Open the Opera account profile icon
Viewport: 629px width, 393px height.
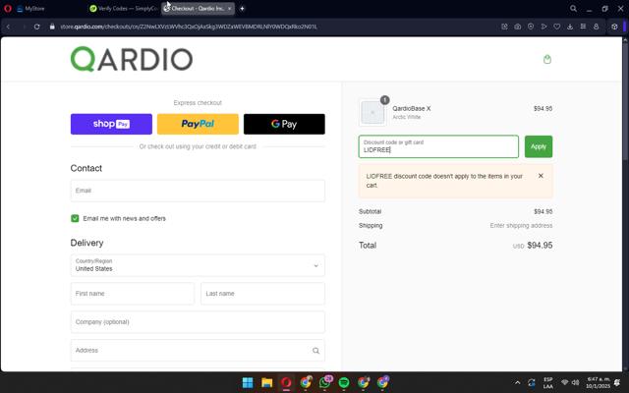(597, 27)
